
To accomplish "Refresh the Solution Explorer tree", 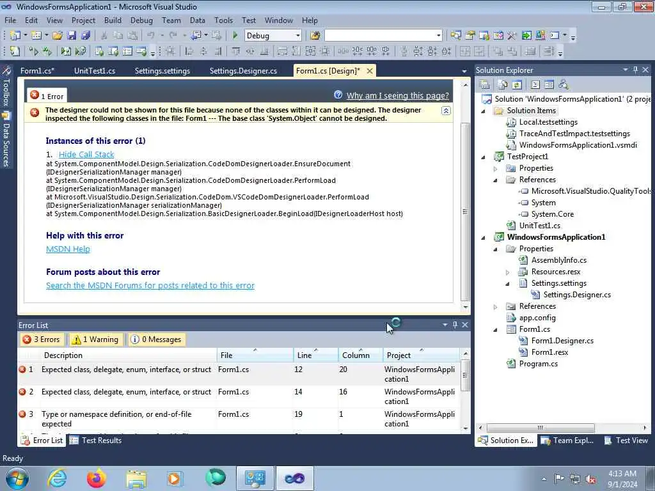I will pos(517,85).
